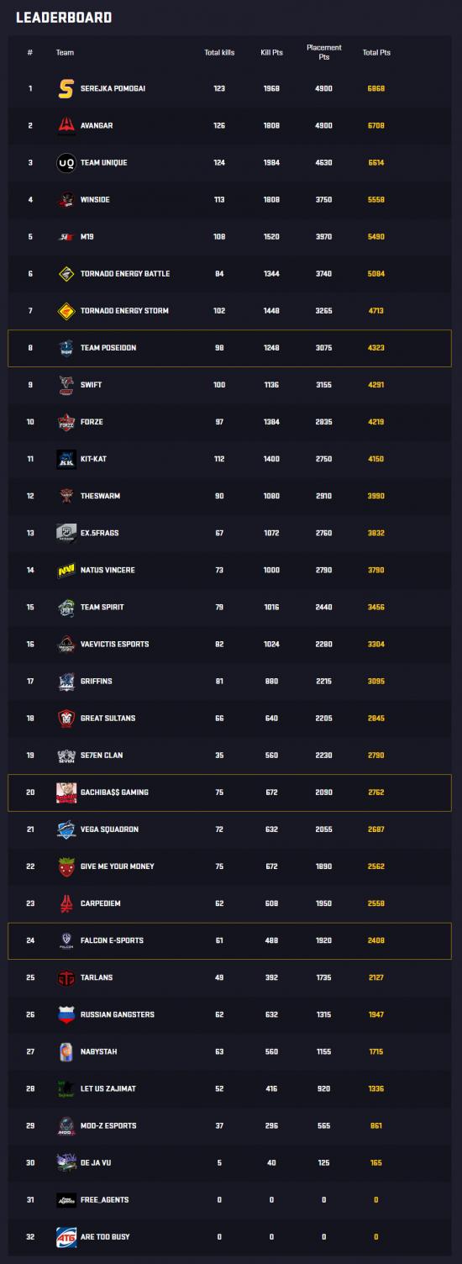Select the Team Unique UQ logo

(66, 162)
